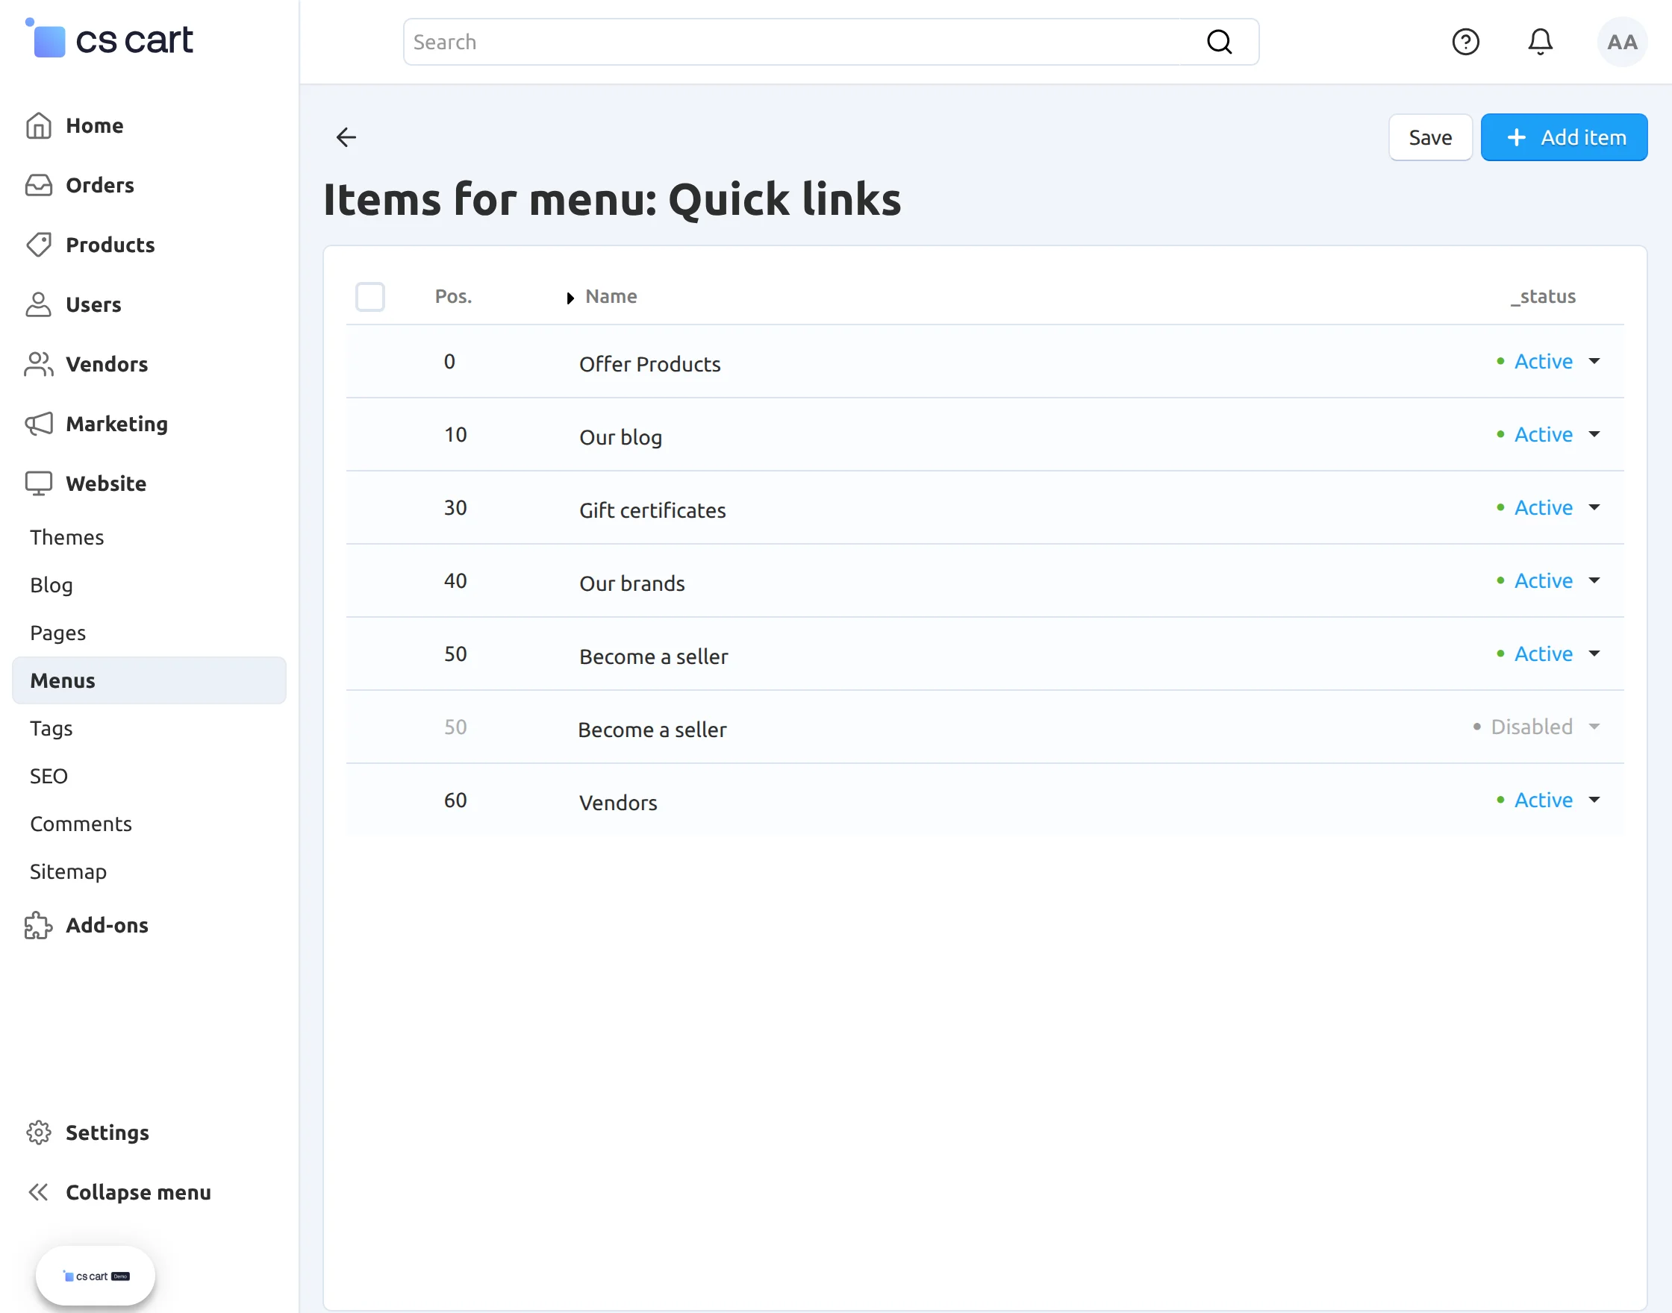Open the Disabled status dropdown
This screenshot has height=1313, width=1672.
(x=1537, y=727)
